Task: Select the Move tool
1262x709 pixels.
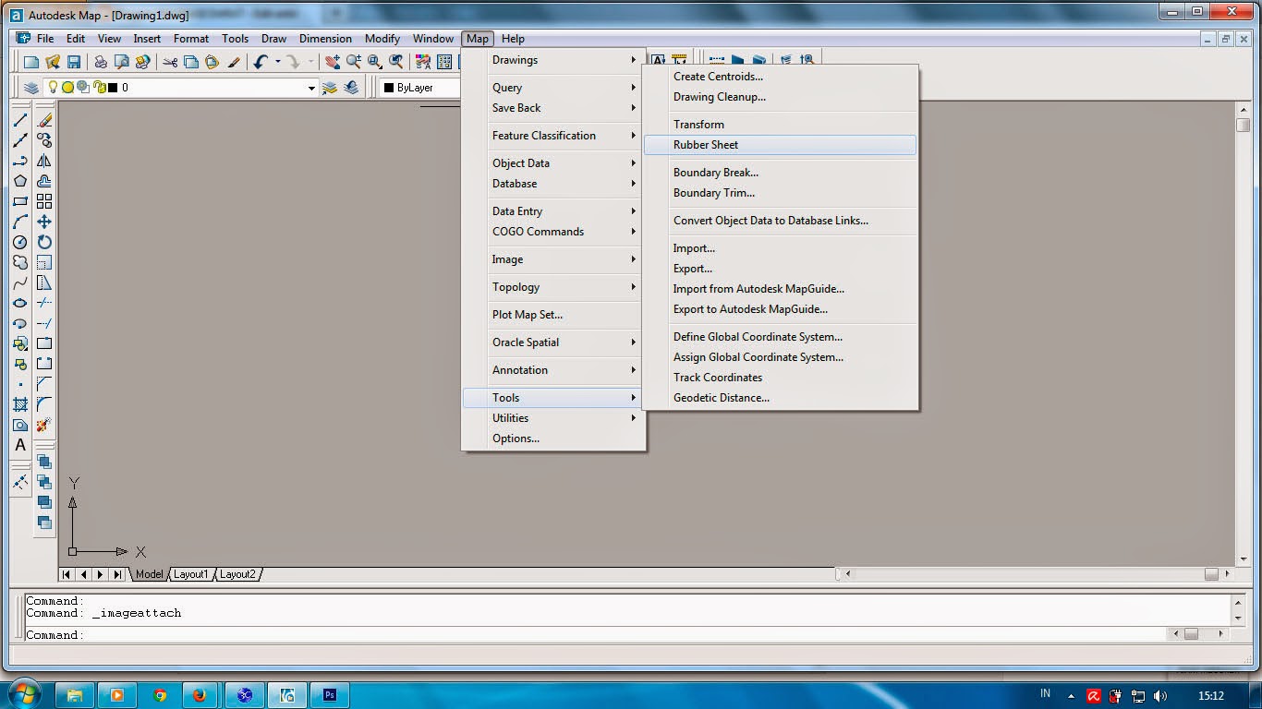Action: click(x=43, y=222)
